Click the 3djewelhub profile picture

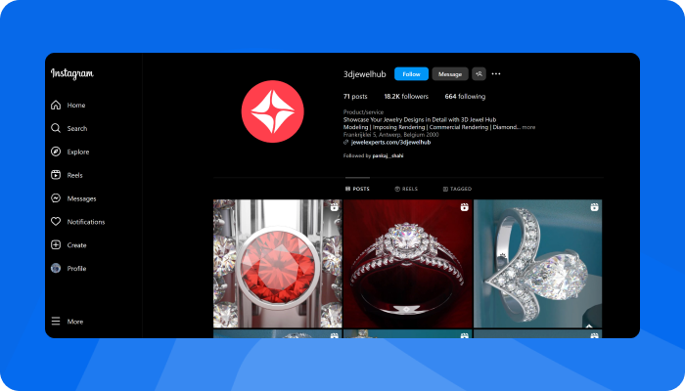(x=273, y=111)
